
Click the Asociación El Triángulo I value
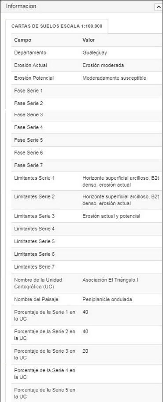point(110,280)
